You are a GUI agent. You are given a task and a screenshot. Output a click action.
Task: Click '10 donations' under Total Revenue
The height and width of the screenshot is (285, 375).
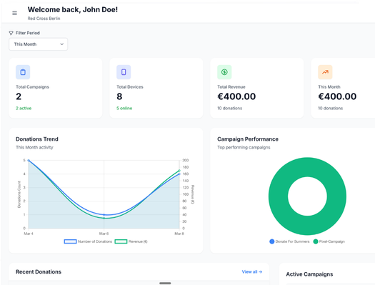point(229,109)
